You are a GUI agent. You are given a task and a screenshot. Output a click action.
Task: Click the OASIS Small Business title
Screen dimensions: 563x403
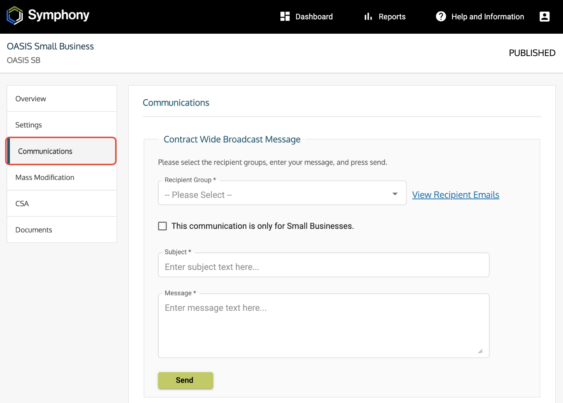pos(50,46)
